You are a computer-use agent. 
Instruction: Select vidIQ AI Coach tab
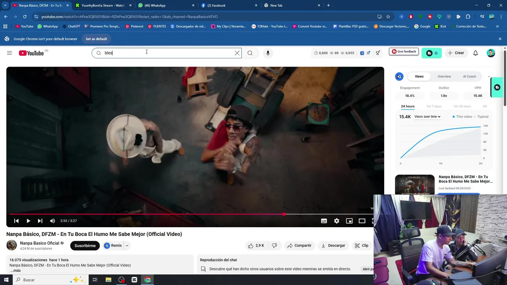469,76
